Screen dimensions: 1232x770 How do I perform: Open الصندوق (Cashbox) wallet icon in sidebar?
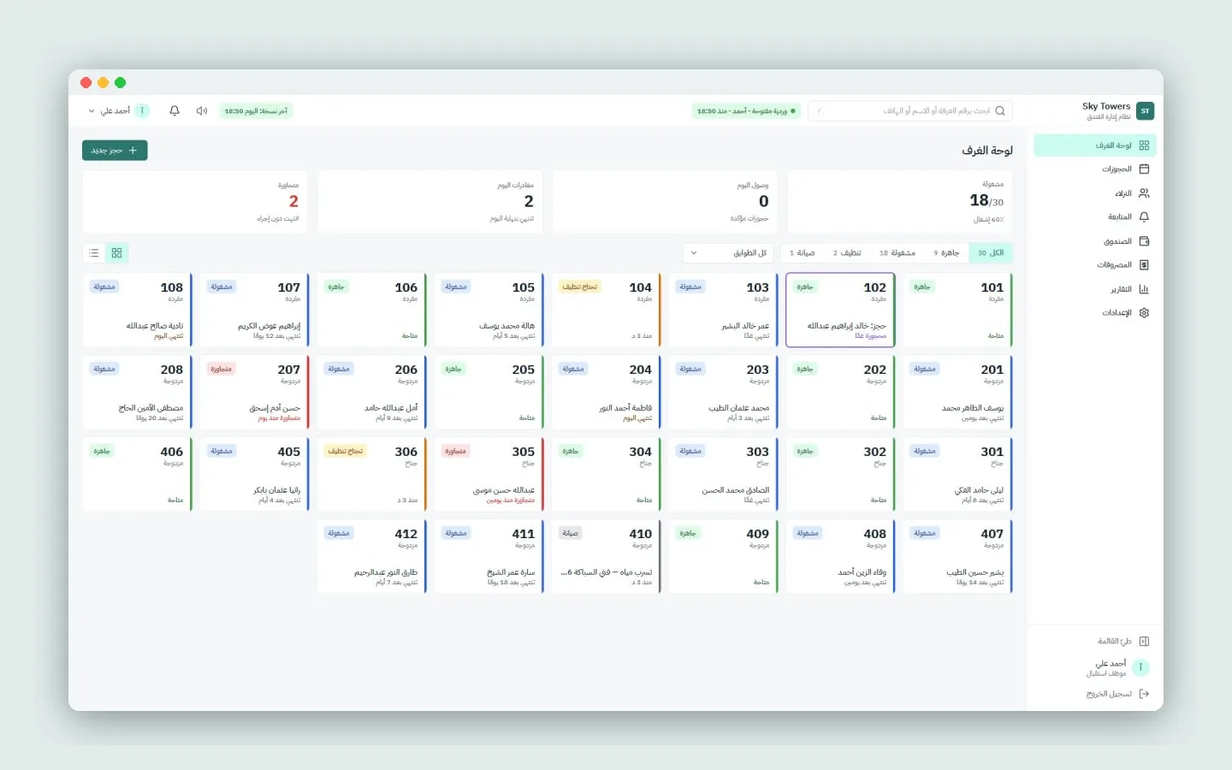pyautogui.click(x=1144, y=241)
